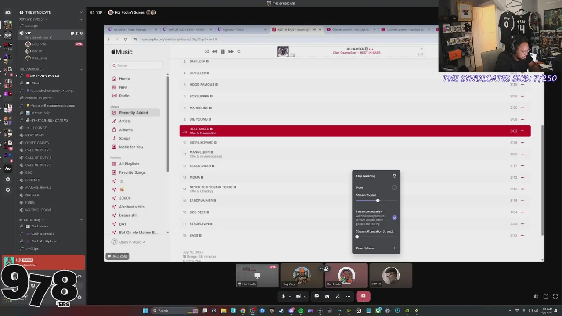Open More Options submenu
The height and width of the screenshot is (316, 562).
[x=376, y=248]
